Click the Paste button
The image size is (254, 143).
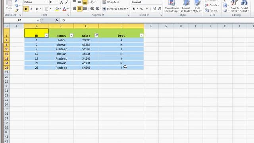9,5
